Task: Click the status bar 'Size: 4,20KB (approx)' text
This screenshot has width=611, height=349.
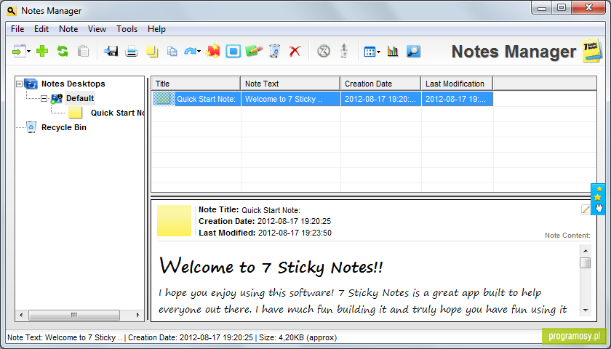Action: point(297,337)
